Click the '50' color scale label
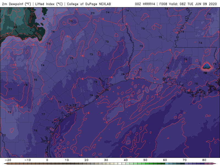The width and height of the screenshot is (220, 165). point(145,160)
